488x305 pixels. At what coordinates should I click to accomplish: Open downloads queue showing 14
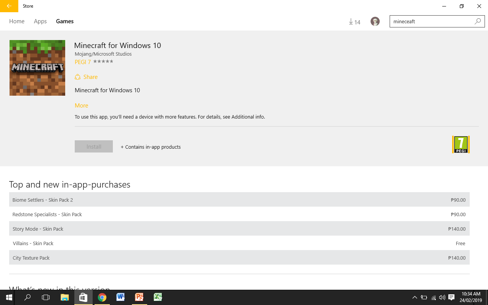pos(355,22)
